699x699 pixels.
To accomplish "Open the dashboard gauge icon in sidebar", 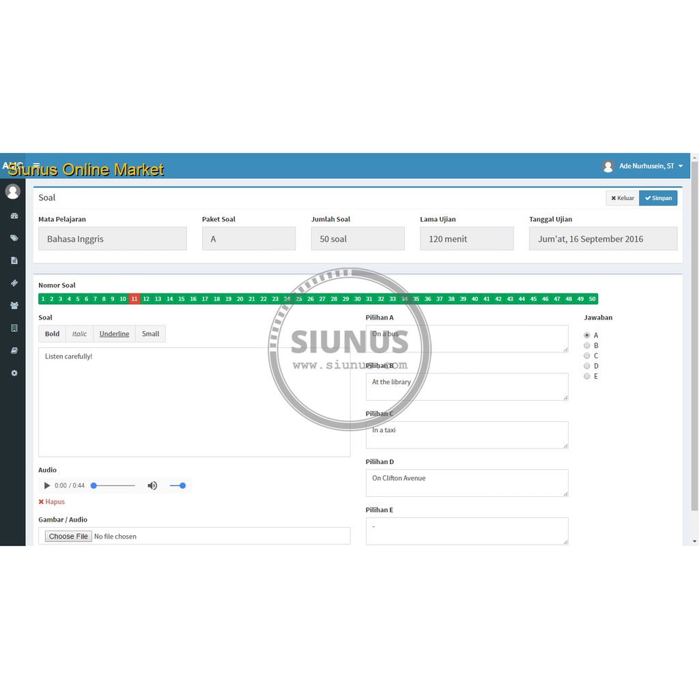I will [14, 216].
